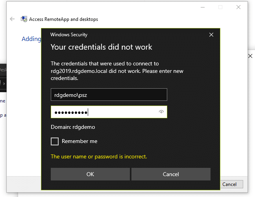Focus the rdgdemo\psz username field
This screenshot has height=197, width=255.
point(109,95)
